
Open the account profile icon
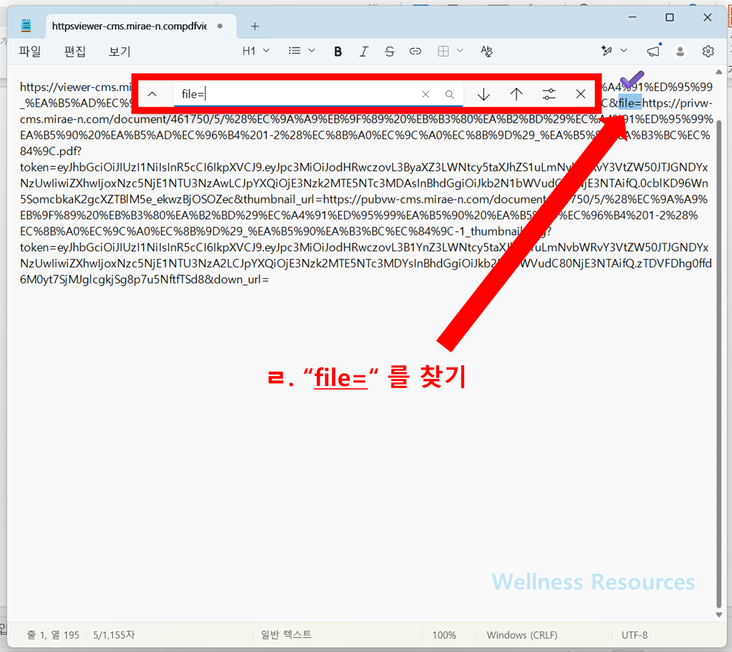[x=680, y=52]
